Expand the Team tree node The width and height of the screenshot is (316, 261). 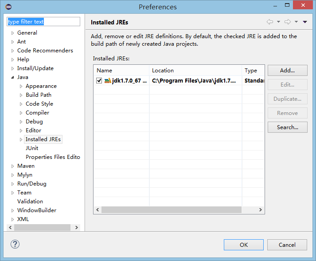click(12, 193)
